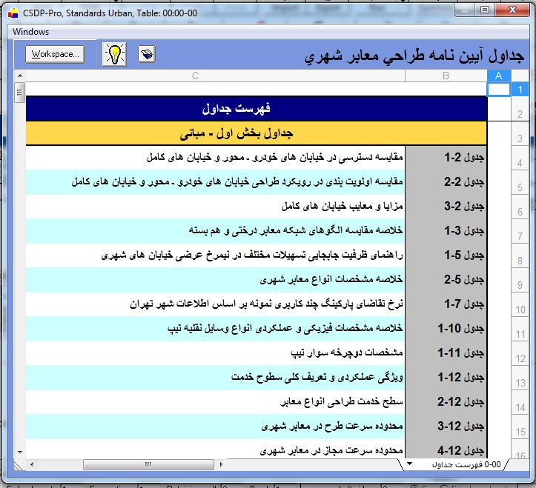Select the sheet tab 0-00 فهرست جداول

(x=466, y=464)
